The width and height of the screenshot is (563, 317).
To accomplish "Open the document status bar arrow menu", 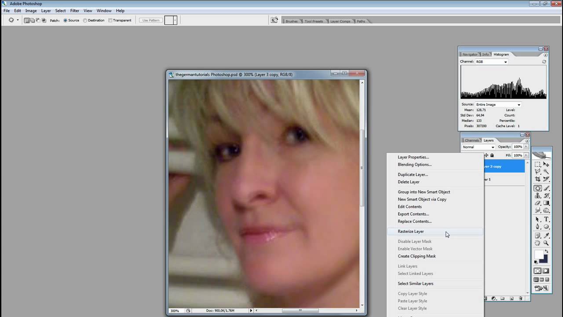I will tap(251, 310).
